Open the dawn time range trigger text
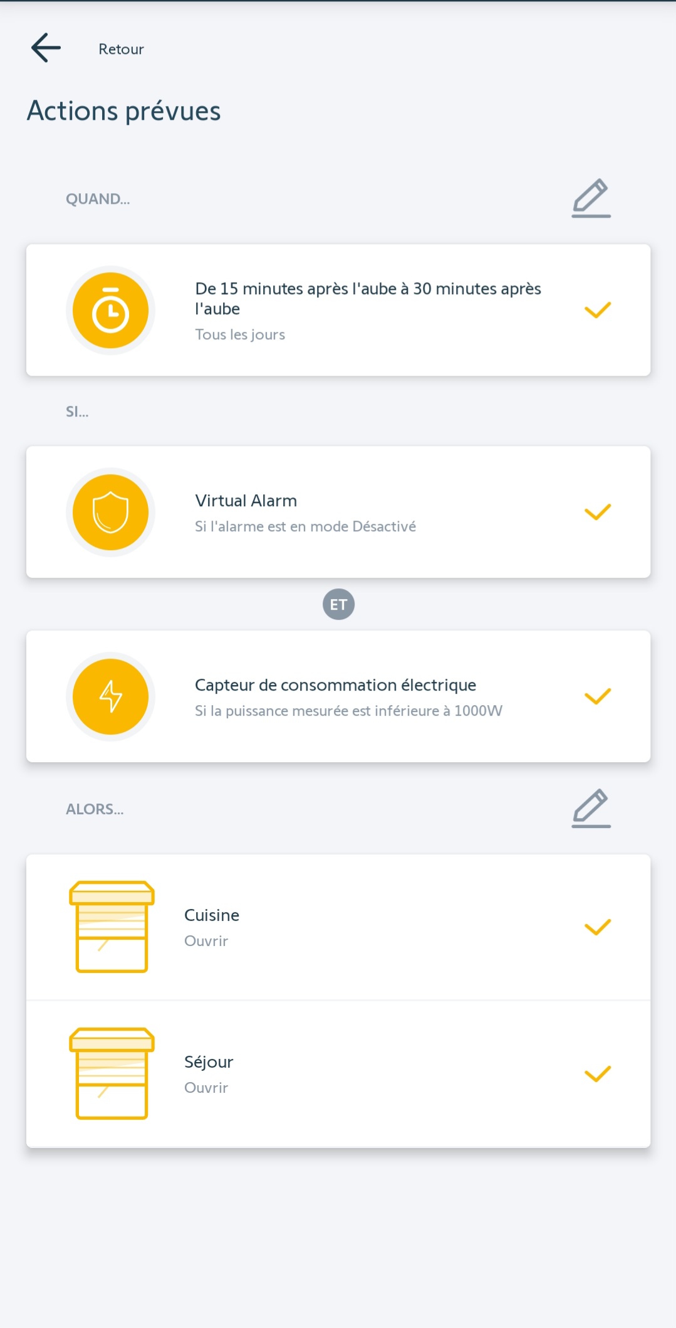The image size is (676, 1328). [x=368, y=299]
